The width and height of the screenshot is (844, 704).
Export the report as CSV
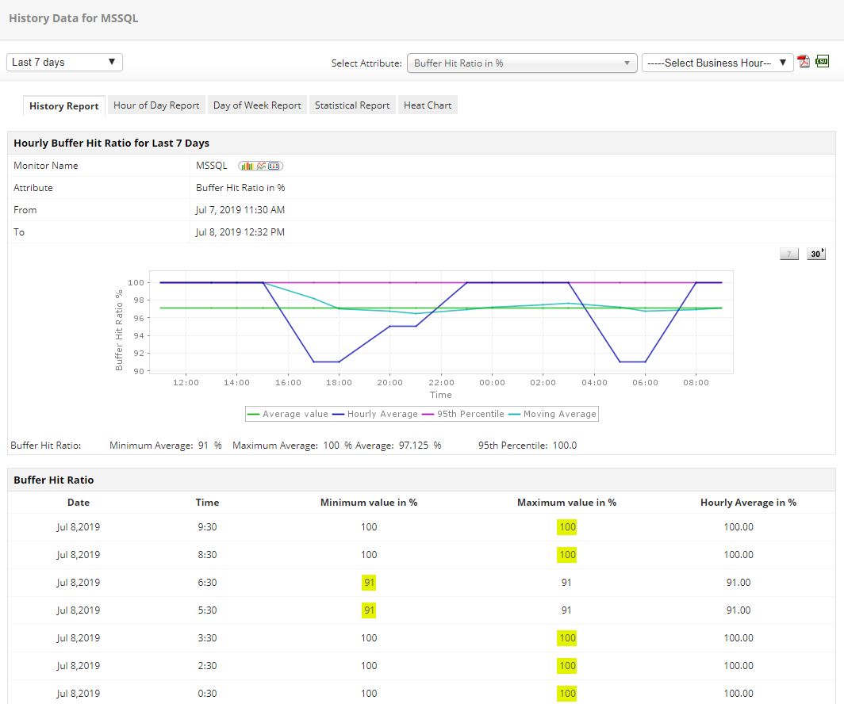coord(823,61)
